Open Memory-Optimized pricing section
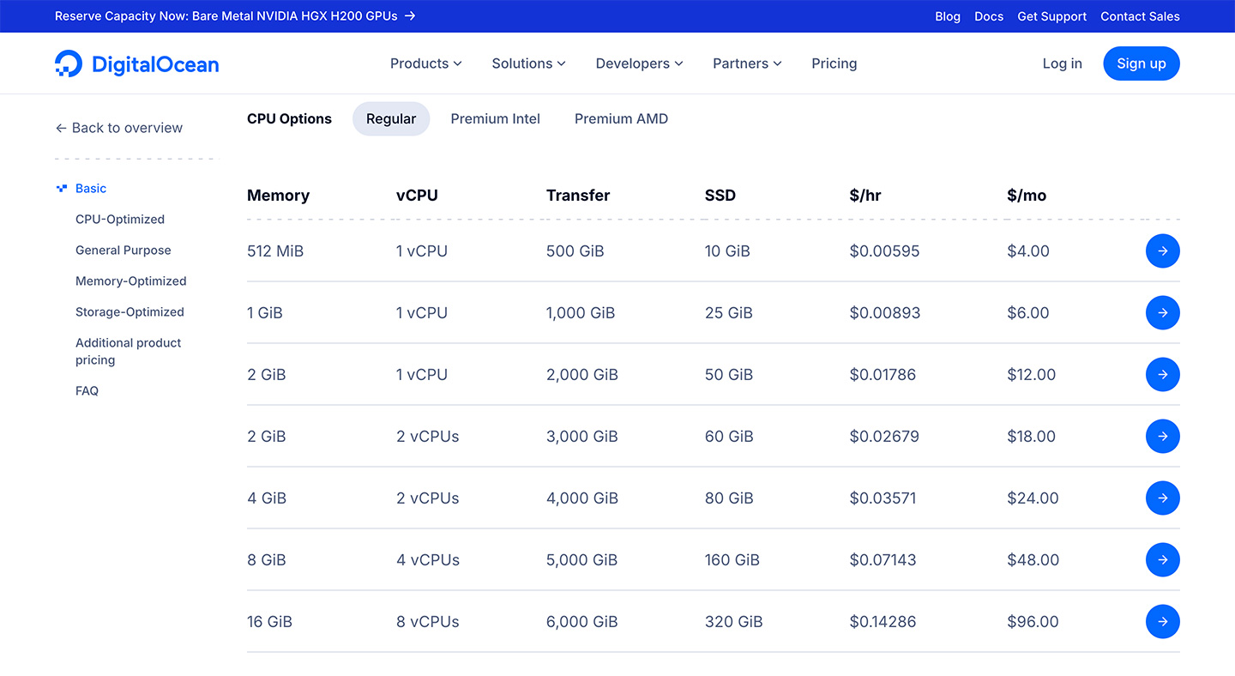The image size is (1235, 676). [131, 281]
